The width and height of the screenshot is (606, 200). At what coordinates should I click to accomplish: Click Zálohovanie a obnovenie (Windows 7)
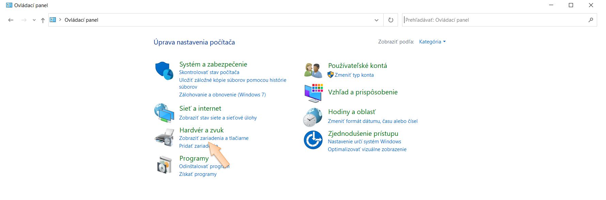click(x=222, y=95)
